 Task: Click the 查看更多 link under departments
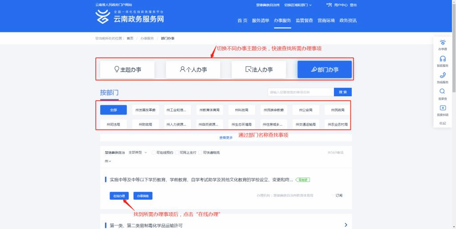pos(226,138)
